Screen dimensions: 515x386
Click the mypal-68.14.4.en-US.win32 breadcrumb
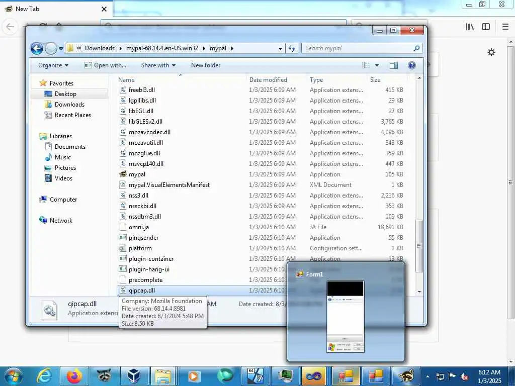point(162,48)
